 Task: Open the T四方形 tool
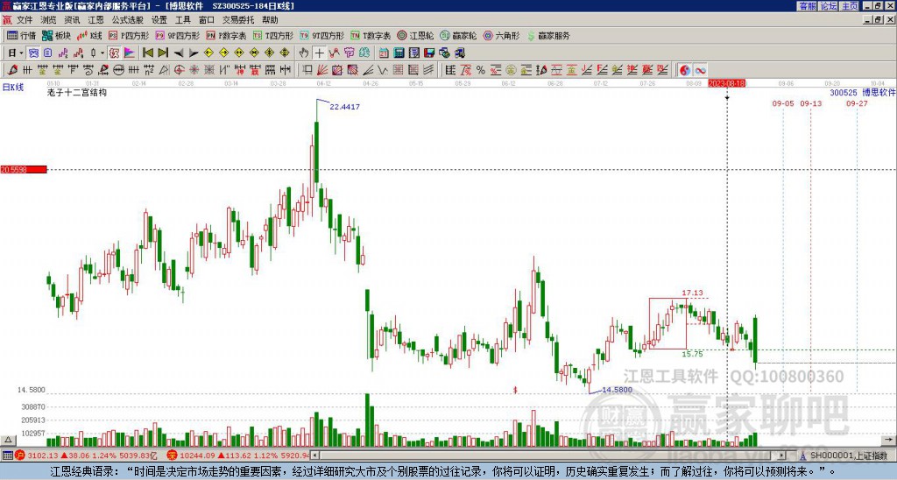(273, 35)
